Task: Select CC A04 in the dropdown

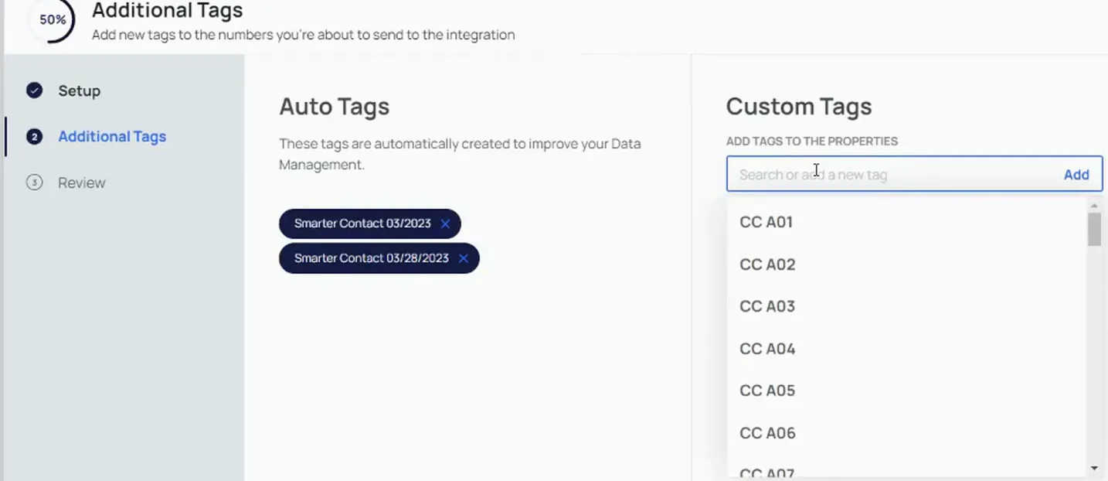Action: (907, 349)
